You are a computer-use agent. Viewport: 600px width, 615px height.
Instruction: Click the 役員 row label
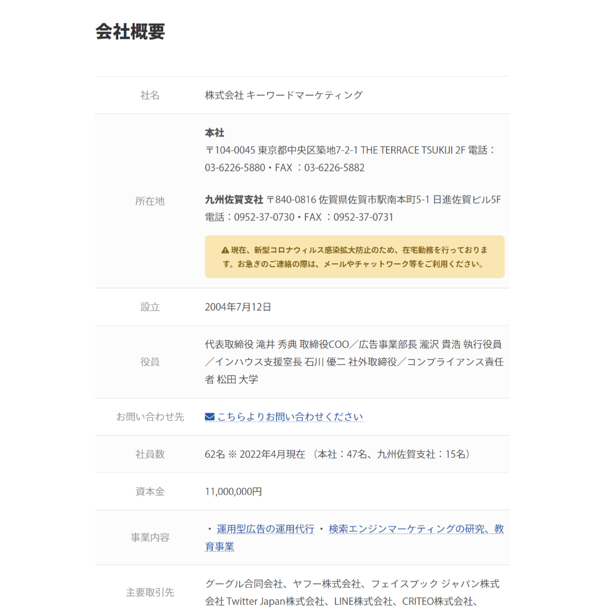[x=150, y=362]
